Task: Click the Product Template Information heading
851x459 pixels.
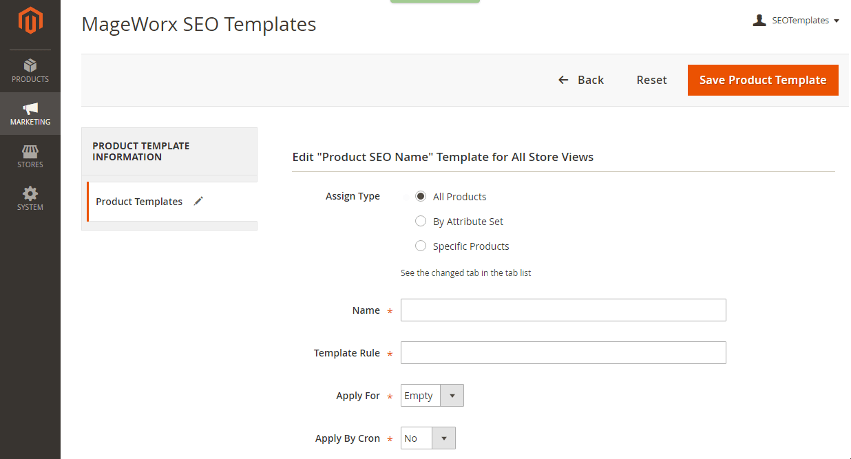Action: point(141,151)
